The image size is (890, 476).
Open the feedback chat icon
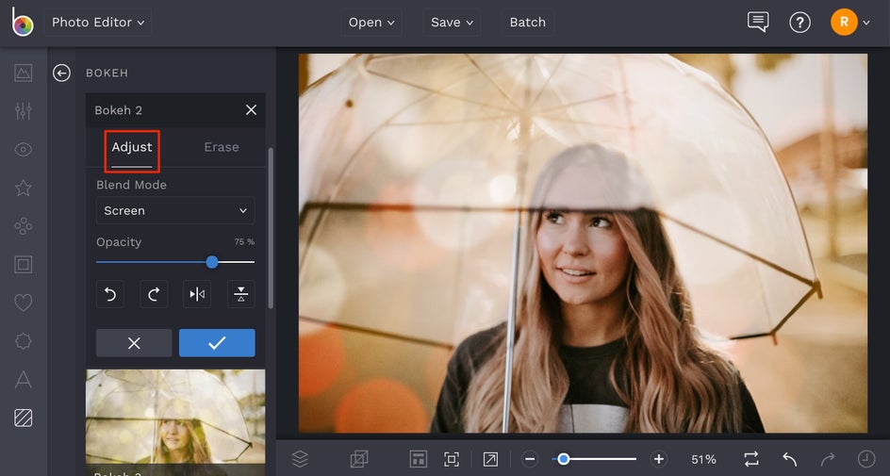(x=757, y=22)
